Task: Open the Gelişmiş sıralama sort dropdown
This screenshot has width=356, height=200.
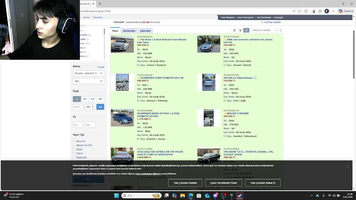Action: 264,30
